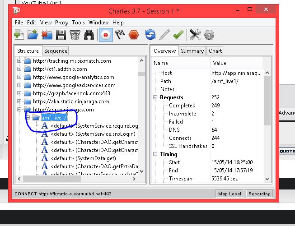Screen dimensions: 295x226
Task: Select the SystemData.get request entry
Action: 95,158
